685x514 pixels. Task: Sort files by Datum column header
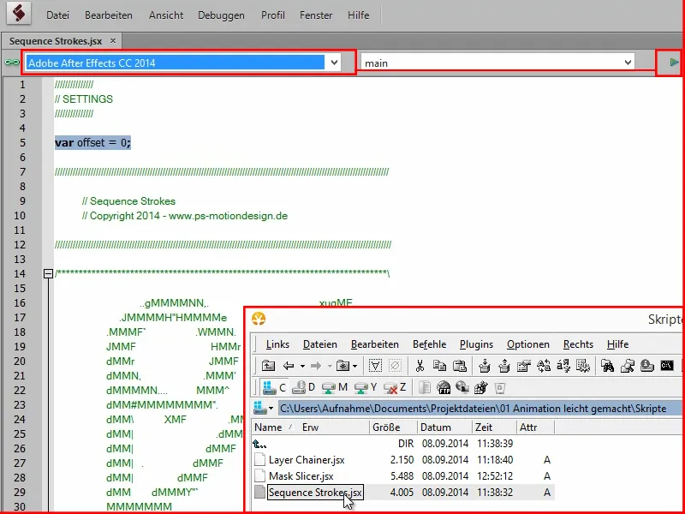pyautogui.click(x=444, y=427)
